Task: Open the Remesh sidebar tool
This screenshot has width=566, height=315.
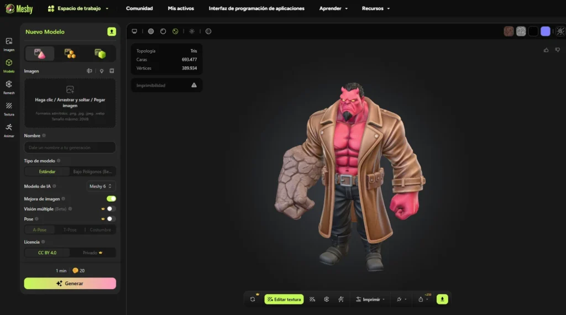Action: pos(9,87)
